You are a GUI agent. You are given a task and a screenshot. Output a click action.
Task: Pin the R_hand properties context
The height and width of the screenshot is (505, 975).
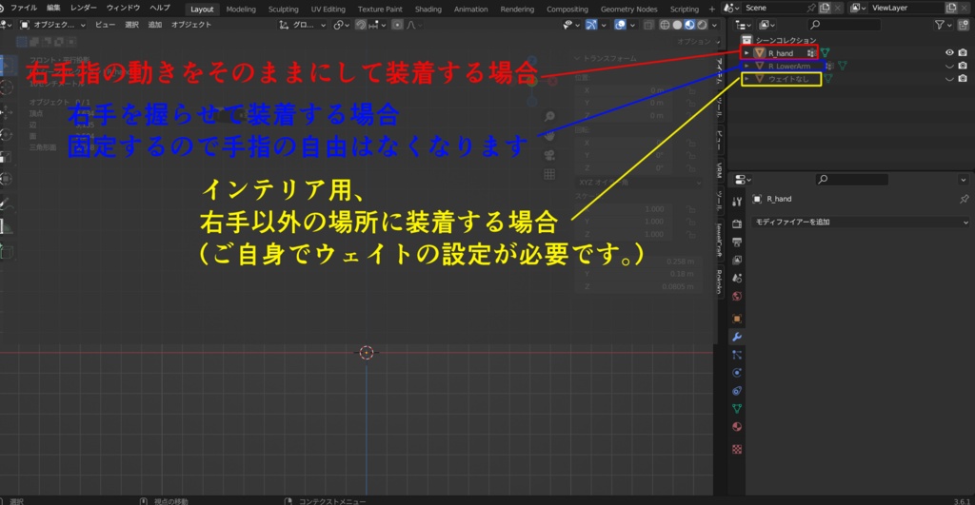click(964, 199)
